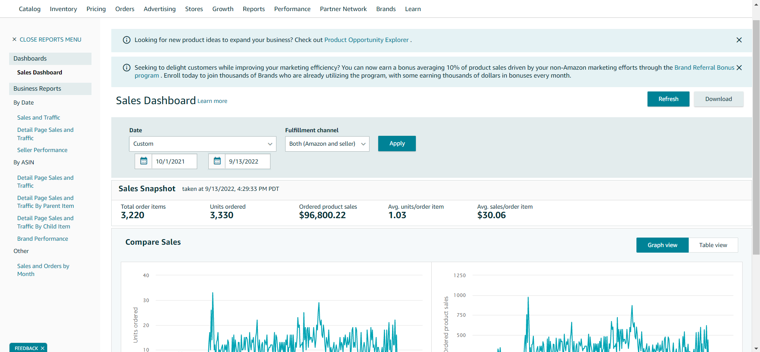
Task: Open Sales and Traffic report
Action: [x=38, y=118]
